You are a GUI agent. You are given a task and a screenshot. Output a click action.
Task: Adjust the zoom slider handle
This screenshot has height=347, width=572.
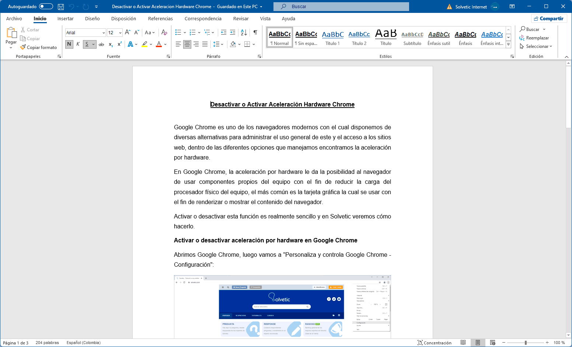tap(526, 343)
